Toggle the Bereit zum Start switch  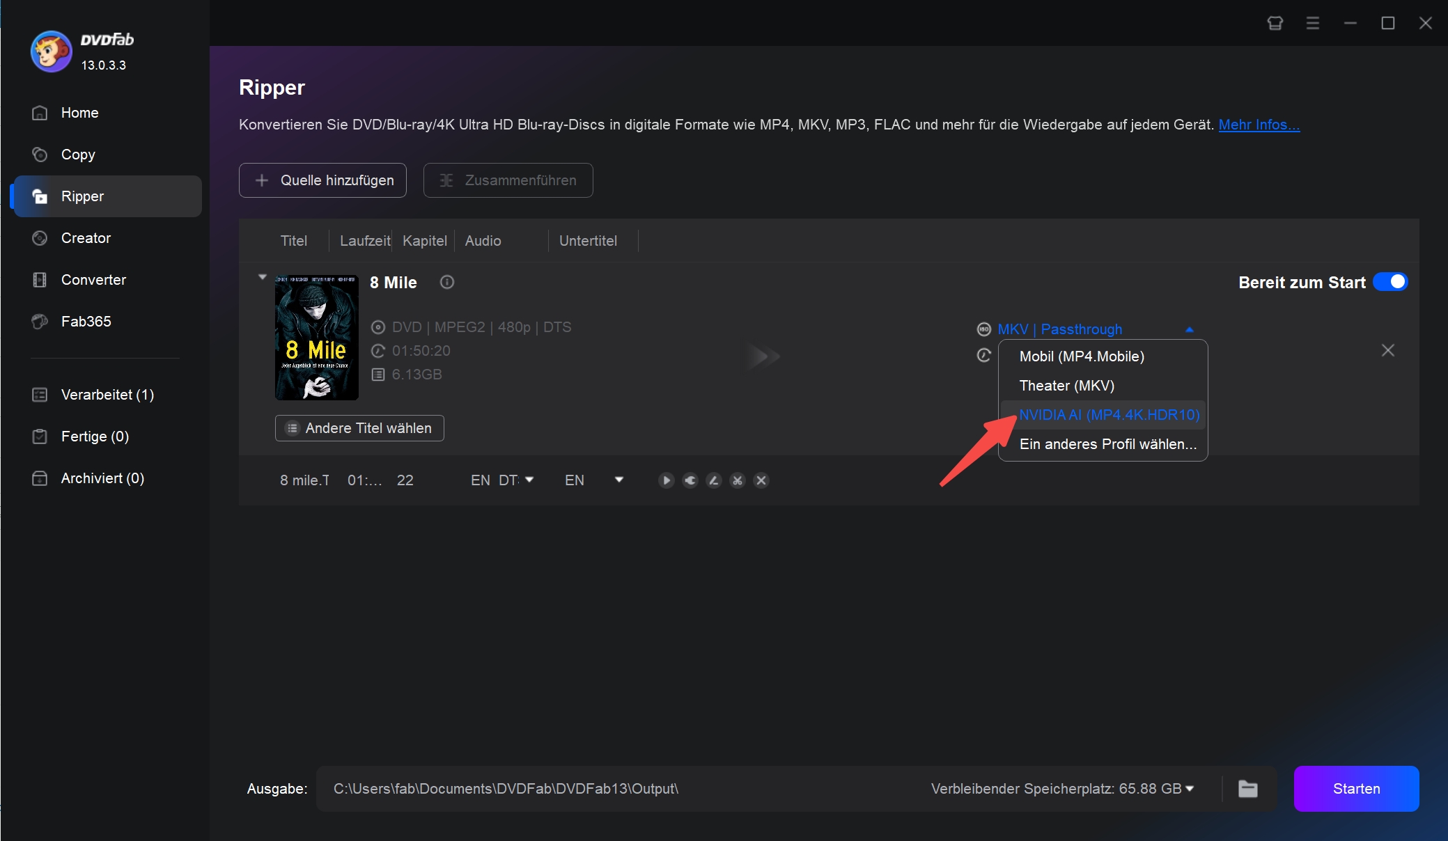point(1390,282)
